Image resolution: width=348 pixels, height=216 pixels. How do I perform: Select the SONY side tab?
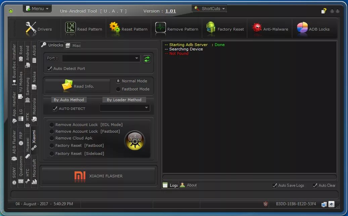(14, 176)
